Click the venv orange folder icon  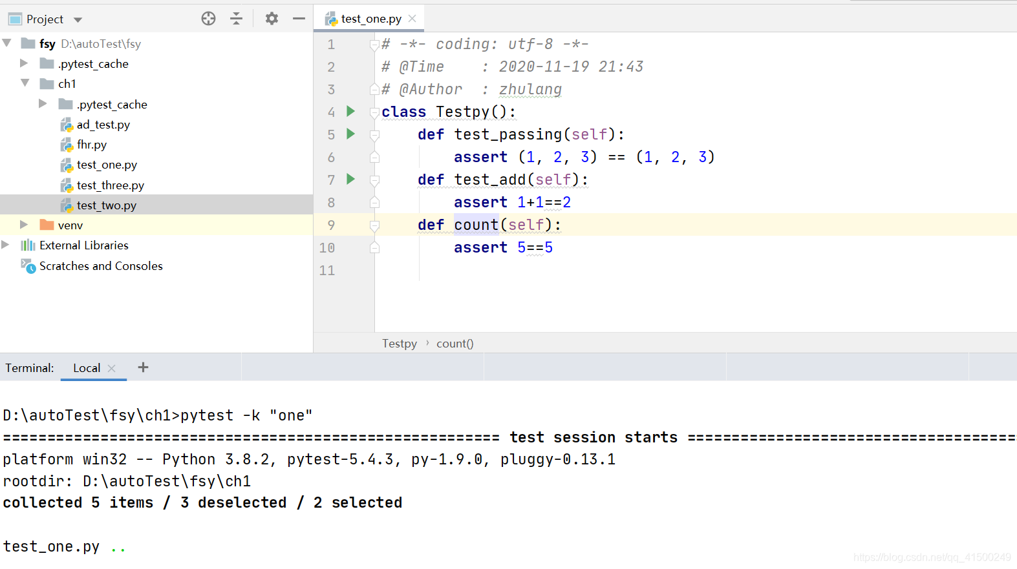[x=47, y=225]
